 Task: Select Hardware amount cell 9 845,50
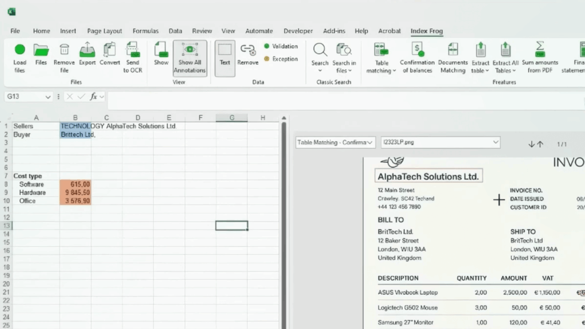pyautogui.click(x=75, y=192)
